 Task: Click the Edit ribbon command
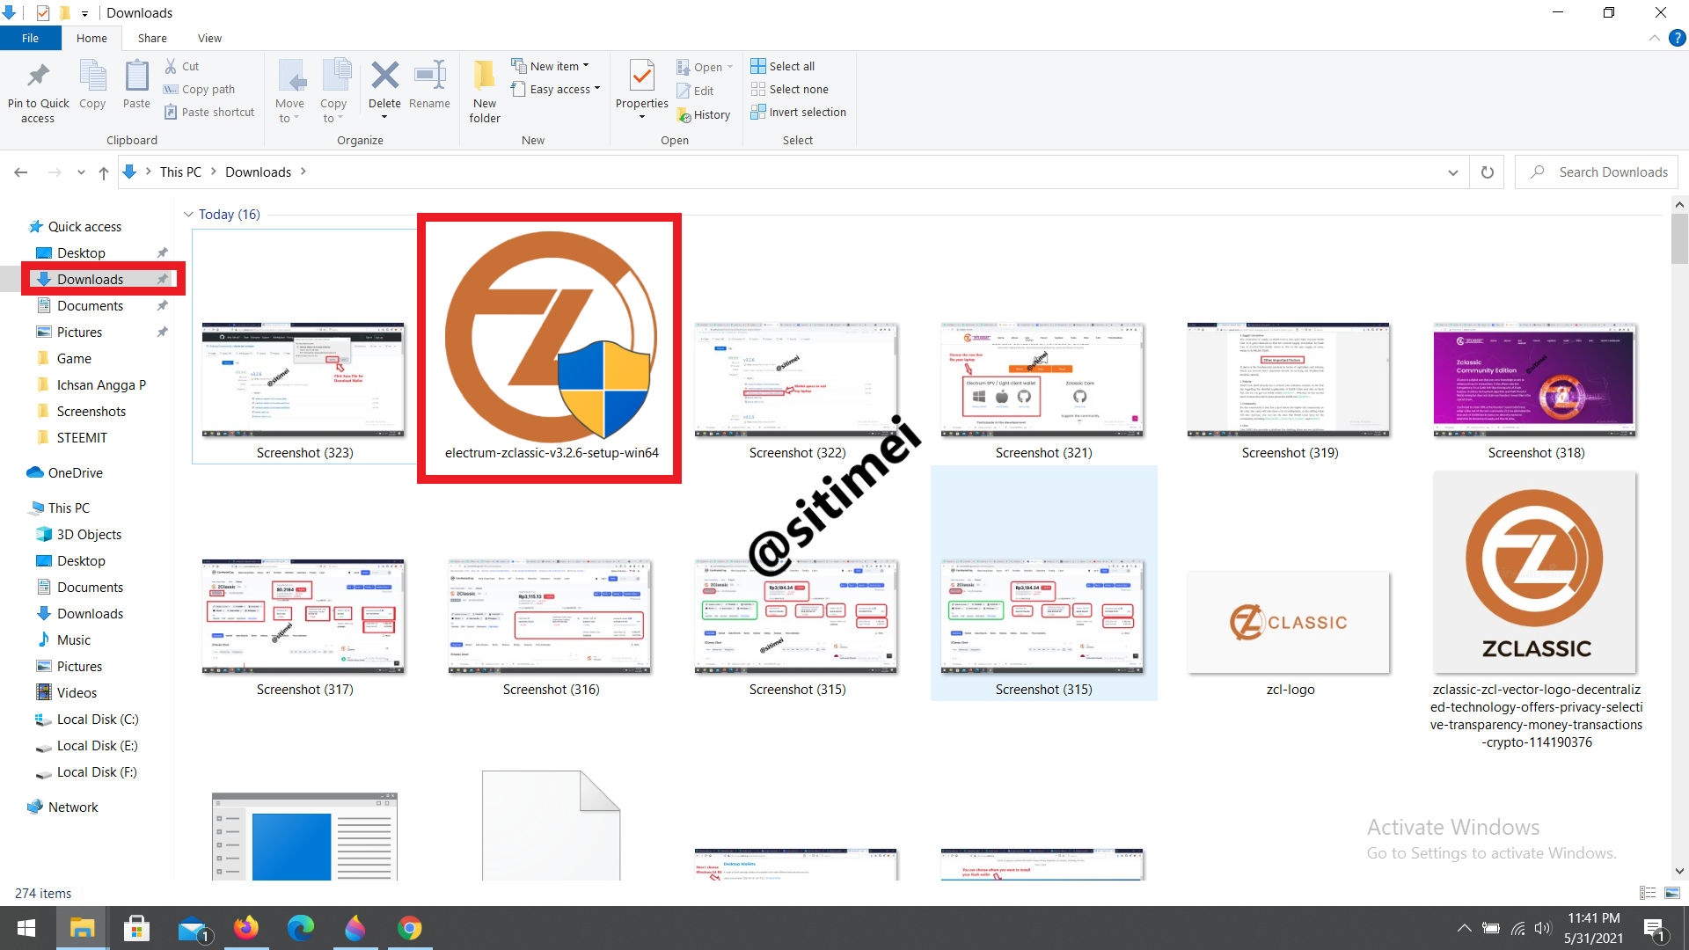coord(695,91)
